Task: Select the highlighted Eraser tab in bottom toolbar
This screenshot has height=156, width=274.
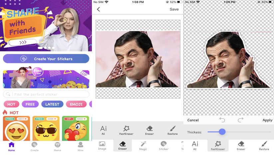Action: [x=123, y=146]
